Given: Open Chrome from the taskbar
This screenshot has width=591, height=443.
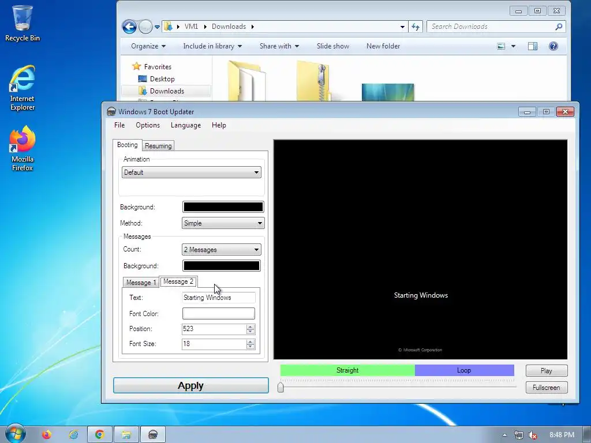Looking at the screenshot, I should pyautogui.click(x=99, y=435).
